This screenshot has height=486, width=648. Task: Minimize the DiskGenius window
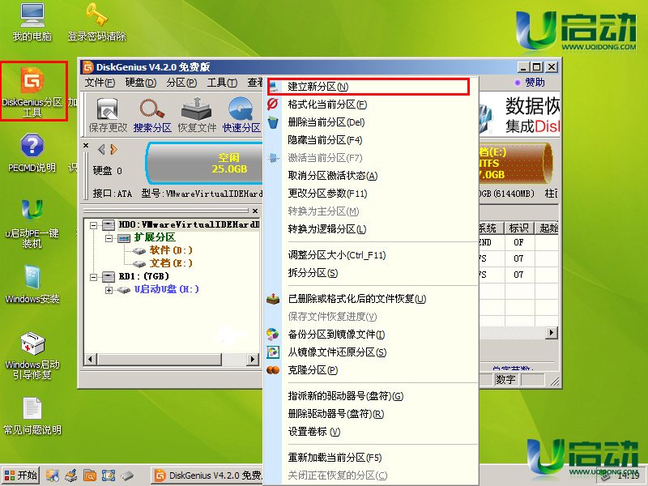pos(523,67)
